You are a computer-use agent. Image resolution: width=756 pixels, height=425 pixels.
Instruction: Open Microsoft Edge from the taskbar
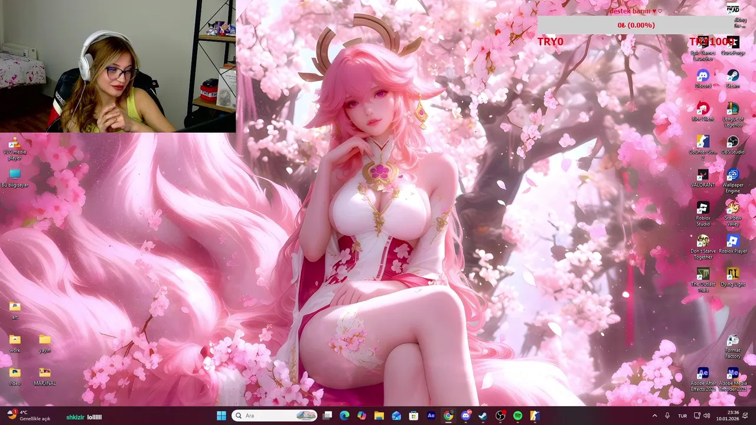[x=344, y=416]
